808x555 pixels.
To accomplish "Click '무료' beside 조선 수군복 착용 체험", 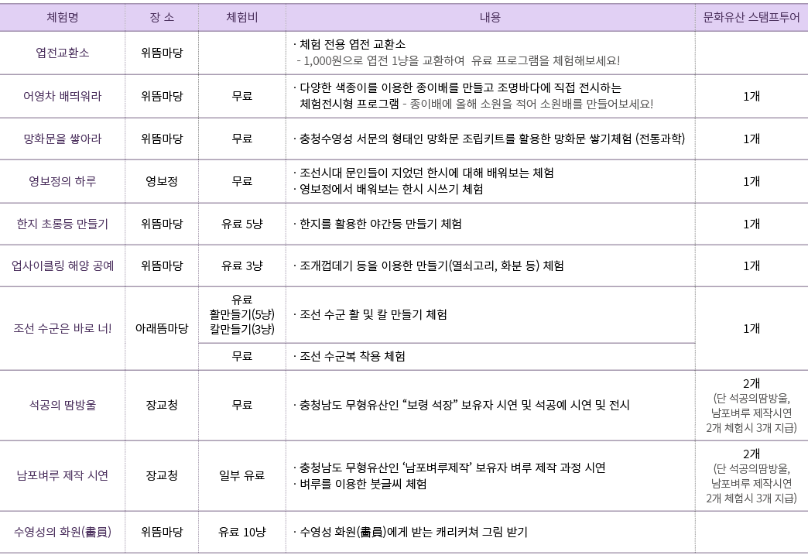I will tap(241, 357).
